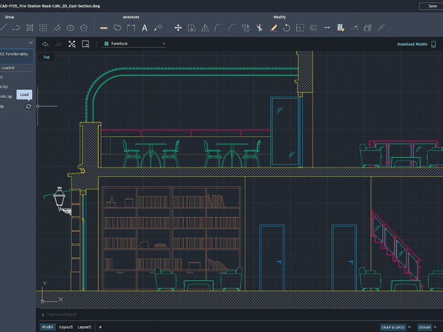Select the Rotate modify tool
Screen dimensions: 443x332
pos(286,27)
